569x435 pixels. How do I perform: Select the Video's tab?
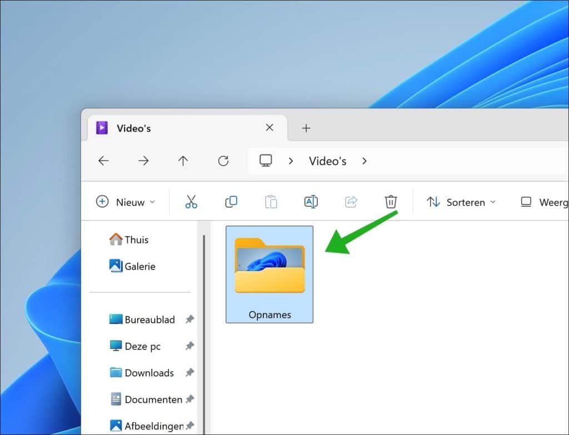(x=167, y=128)
